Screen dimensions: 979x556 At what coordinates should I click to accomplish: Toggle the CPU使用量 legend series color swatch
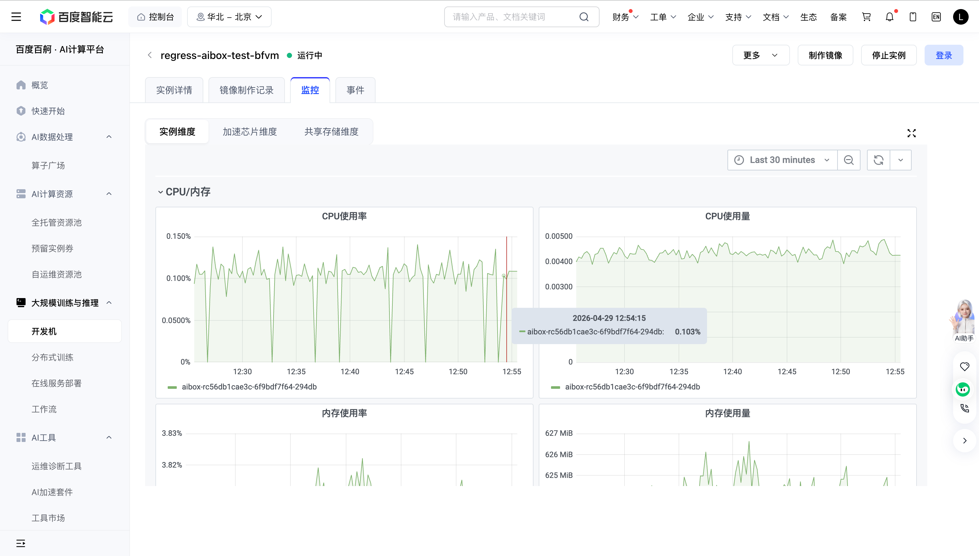pos(556,387)
